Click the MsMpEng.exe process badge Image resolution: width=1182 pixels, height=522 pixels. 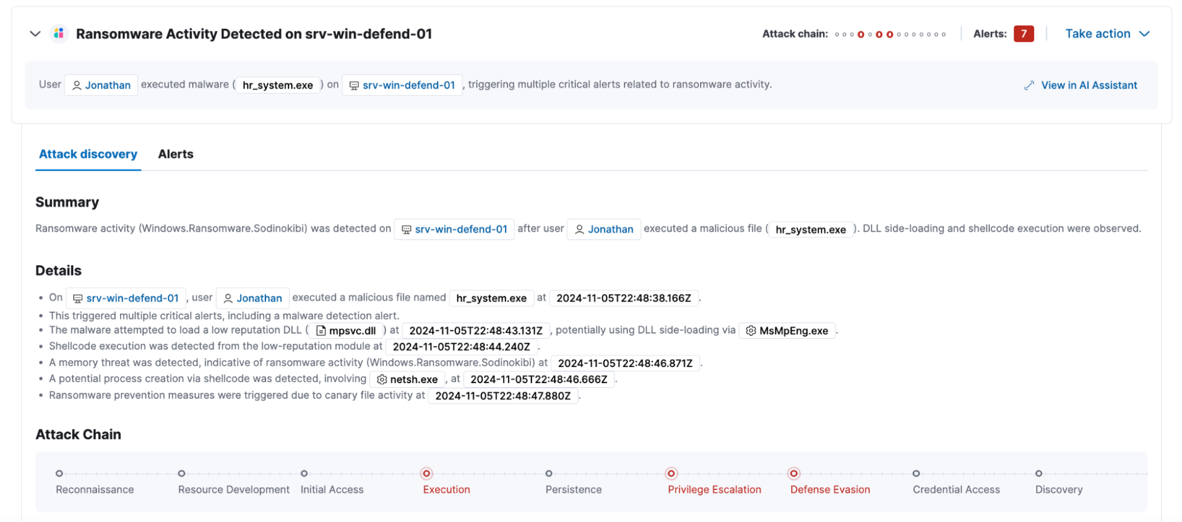[787, 330]
